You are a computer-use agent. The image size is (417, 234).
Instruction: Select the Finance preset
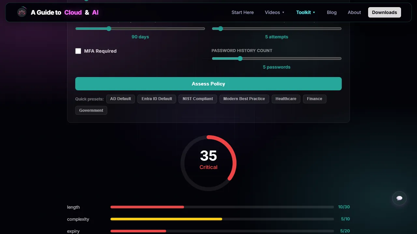tap(314, 99)
